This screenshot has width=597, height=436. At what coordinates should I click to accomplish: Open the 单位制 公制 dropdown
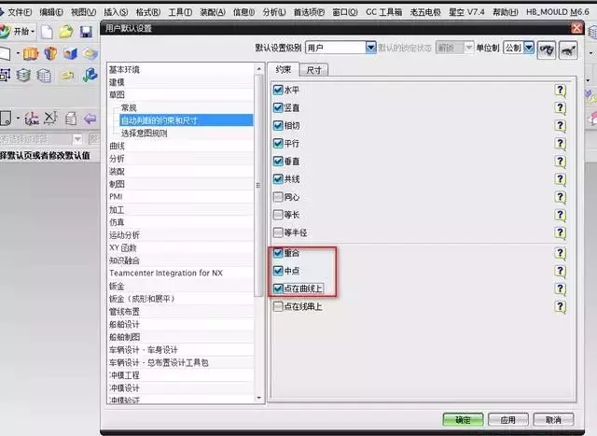528,47
